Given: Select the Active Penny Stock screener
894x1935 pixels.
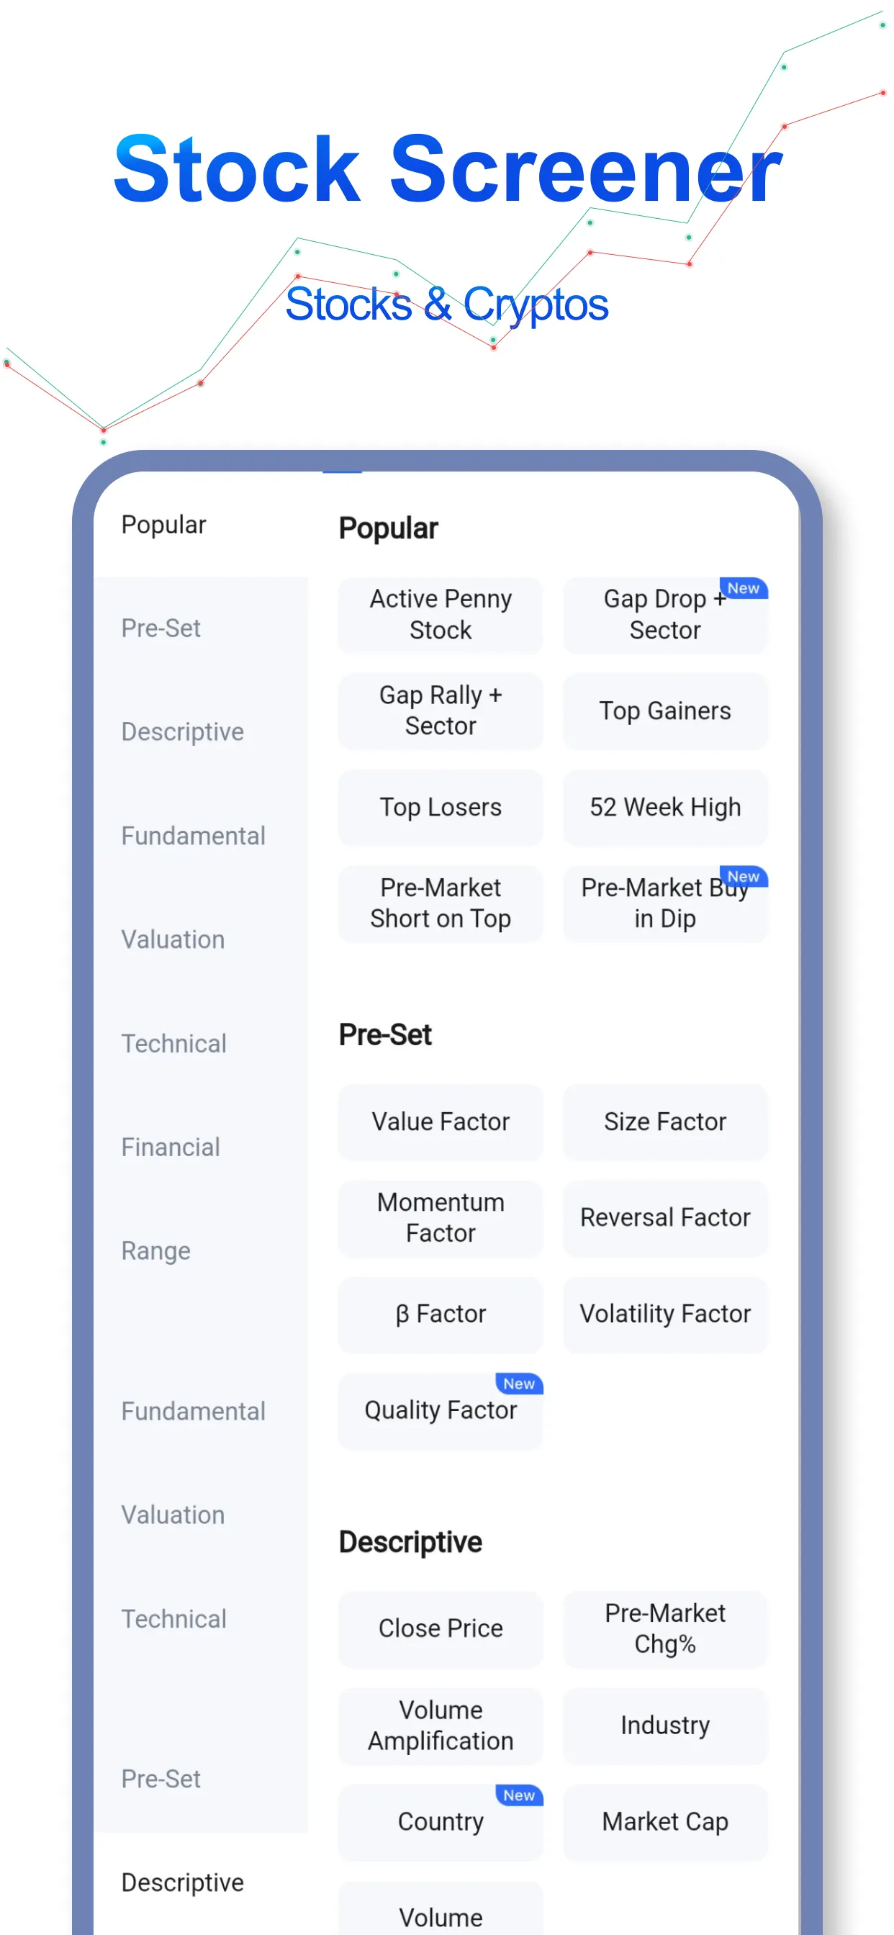Looking at the screenshot, I should tap(441, 615).
